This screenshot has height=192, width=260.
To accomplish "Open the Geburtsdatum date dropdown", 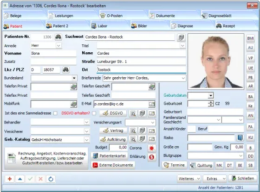I will tap(211, 95).
